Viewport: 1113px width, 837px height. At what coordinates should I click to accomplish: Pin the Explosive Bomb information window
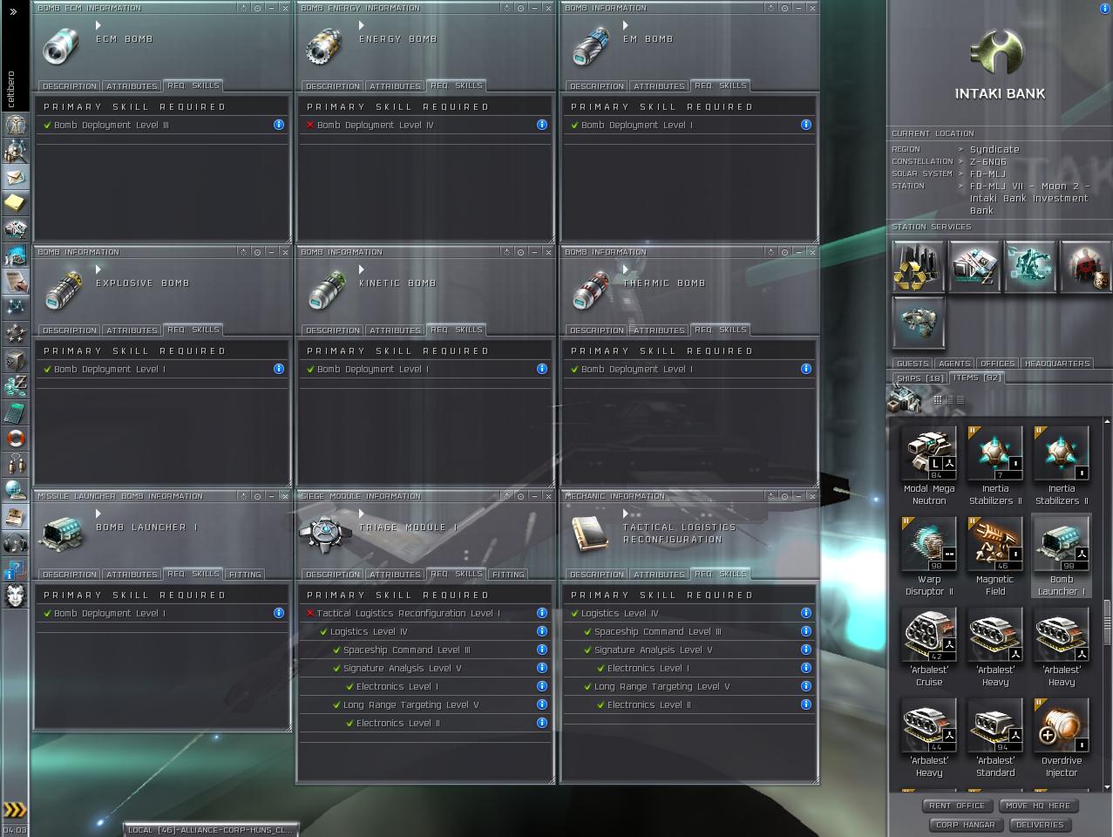257,252
